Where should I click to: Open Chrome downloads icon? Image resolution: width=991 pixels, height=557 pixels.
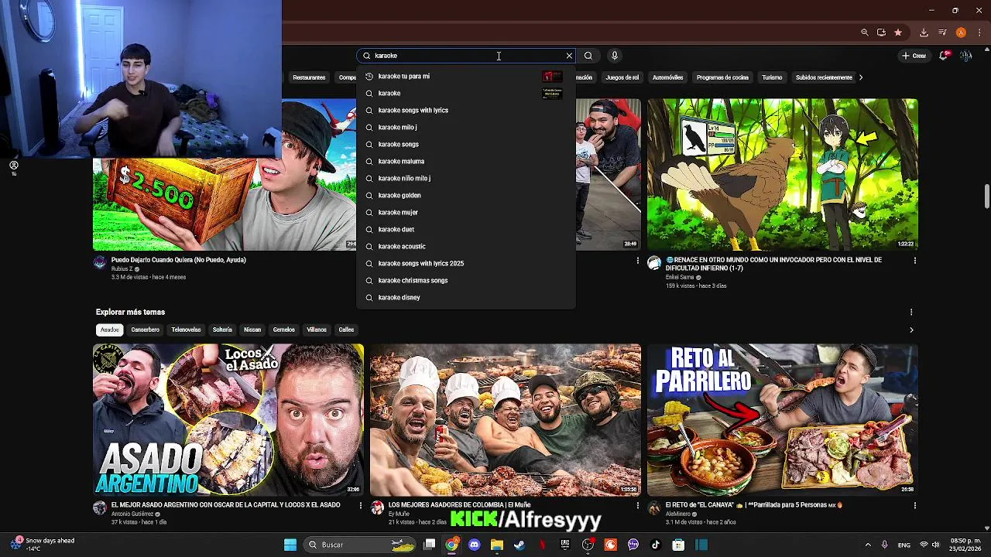(924, 32)
